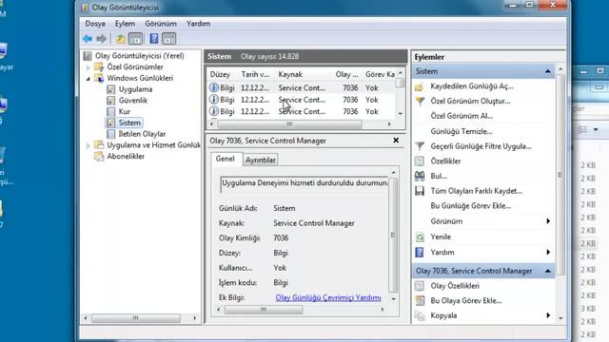Click the Geçerli Günlüğe Filtre Uygula funnel icon
Screen dimensions: 609x342
coord(420,146)
